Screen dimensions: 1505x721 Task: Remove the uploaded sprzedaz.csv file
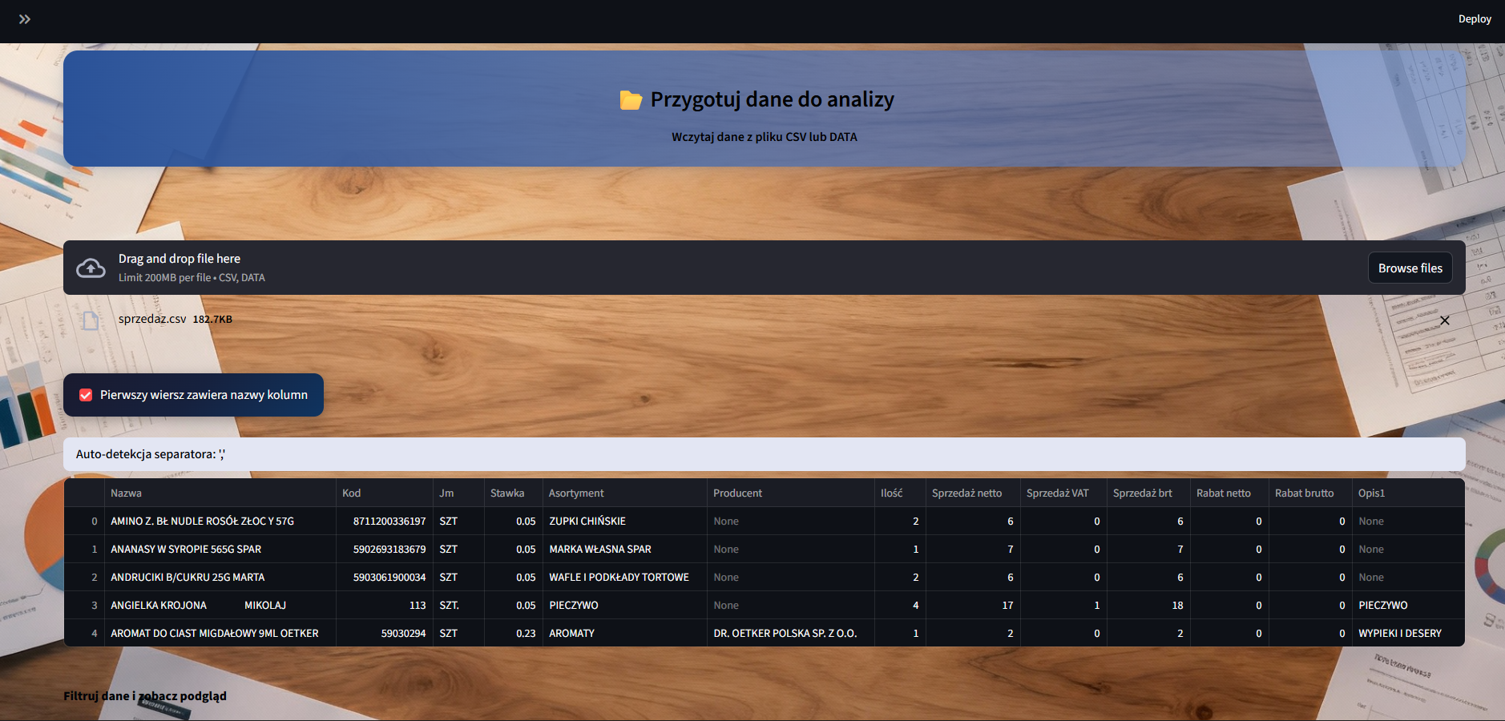point(1444,320)
